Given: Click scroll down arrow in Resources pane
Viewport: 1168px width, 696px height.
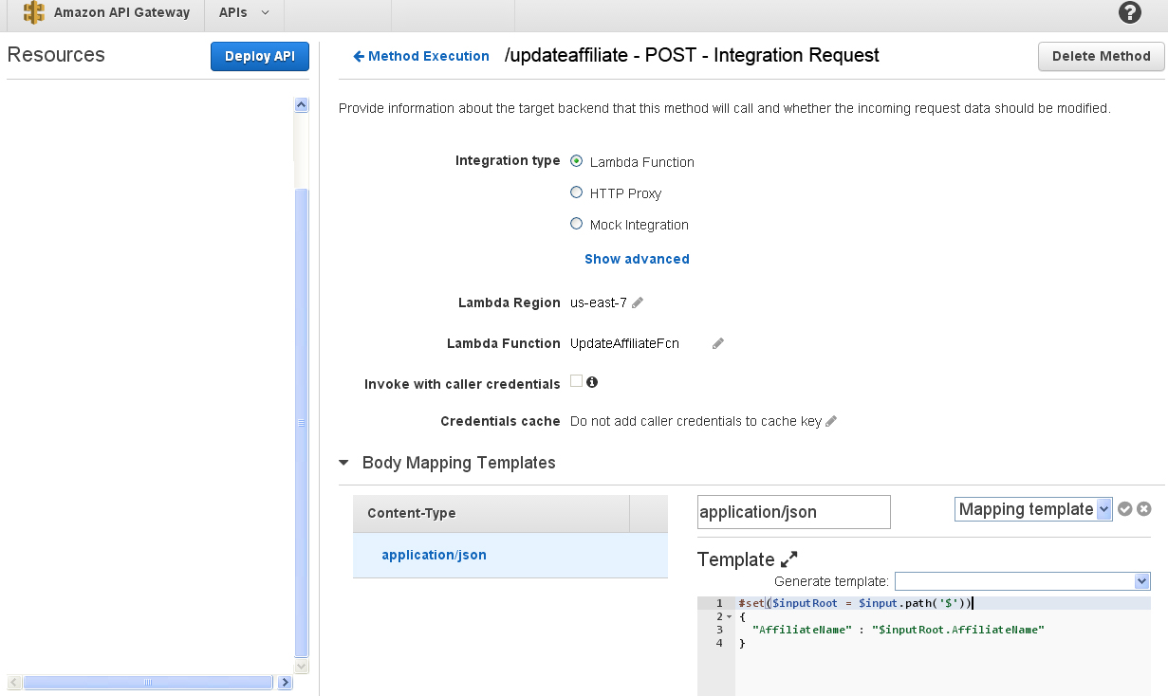Looking at the screenshot, I should click(x=302, y=667).
